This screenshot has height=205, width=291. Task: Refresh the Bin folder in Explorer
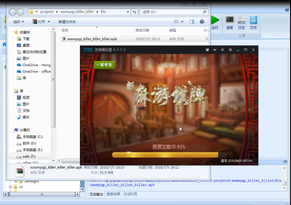point(134,12)
